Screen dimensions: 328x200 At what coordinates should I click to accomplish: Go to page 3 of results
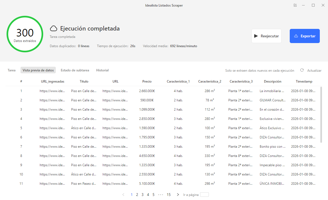pos(142,195)
